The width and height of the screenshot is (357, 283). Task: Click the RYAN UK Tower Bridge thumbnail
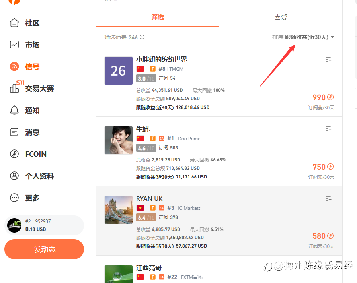pyautogui.click(x=118, y=210)
